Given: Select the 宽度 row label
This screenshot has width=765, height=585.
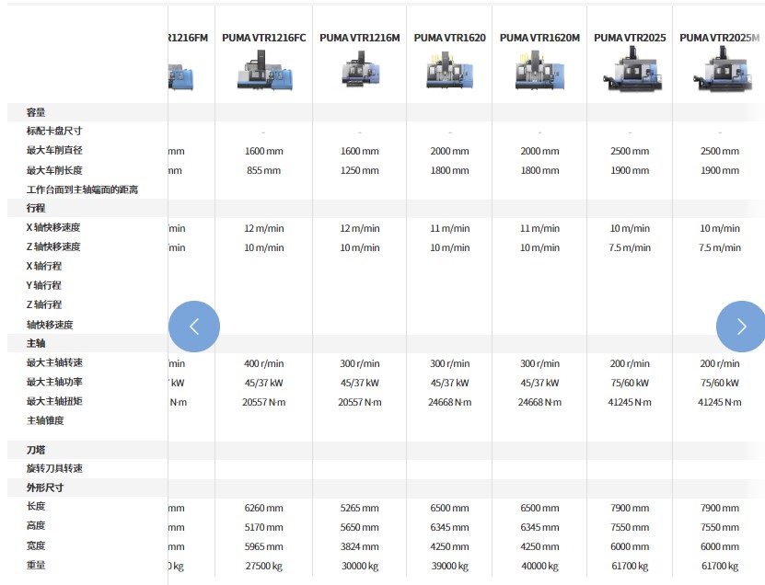Looking at the screenshot, I should (x=36, y=545).
